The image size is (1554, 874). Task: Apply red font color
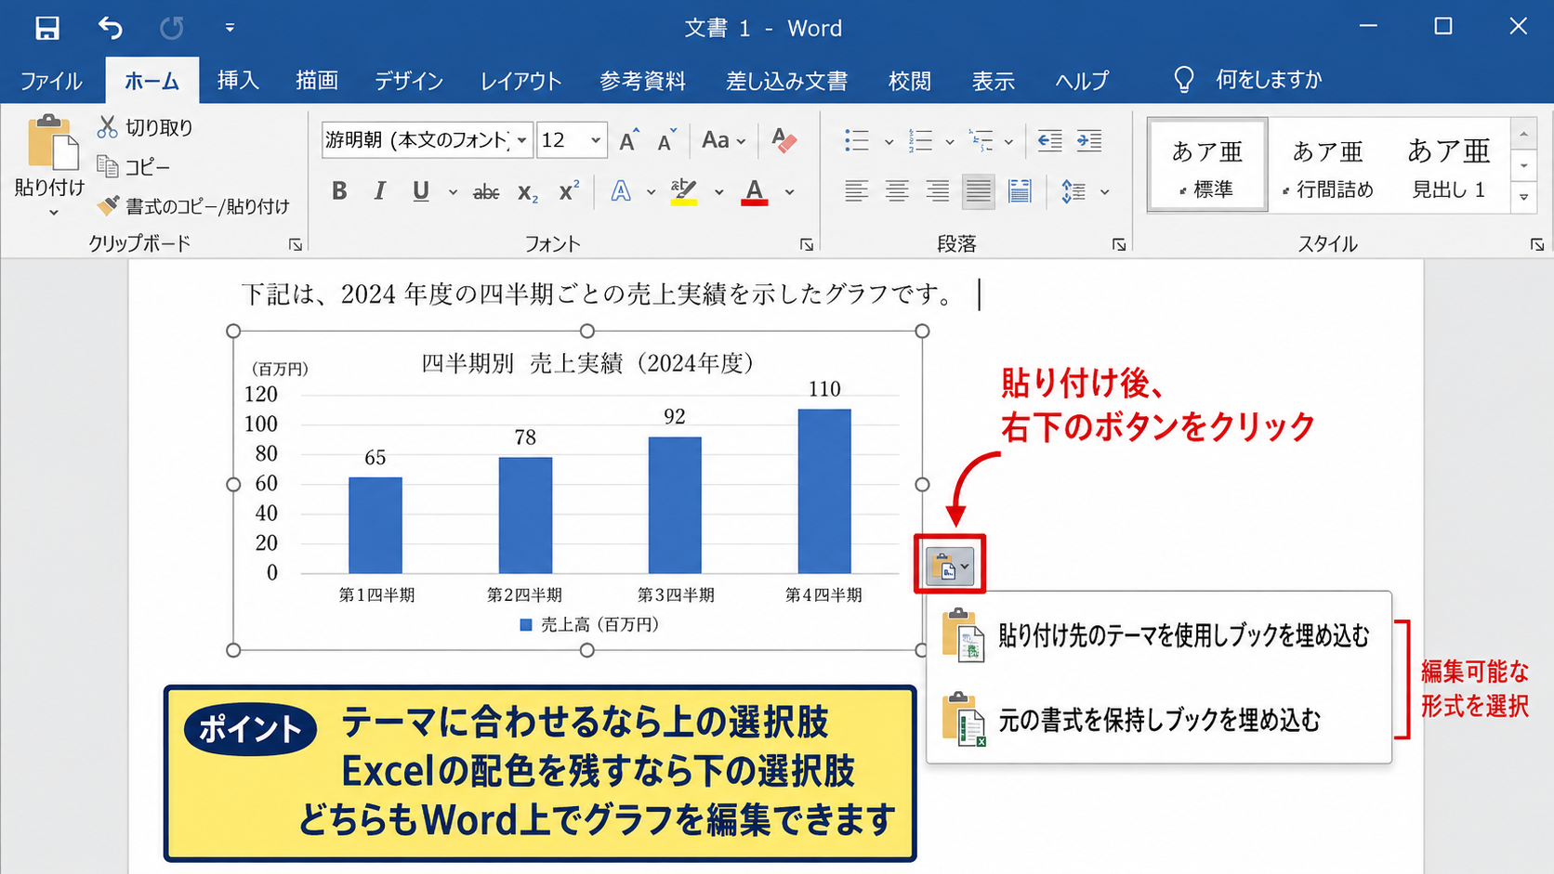click(755, 191)
